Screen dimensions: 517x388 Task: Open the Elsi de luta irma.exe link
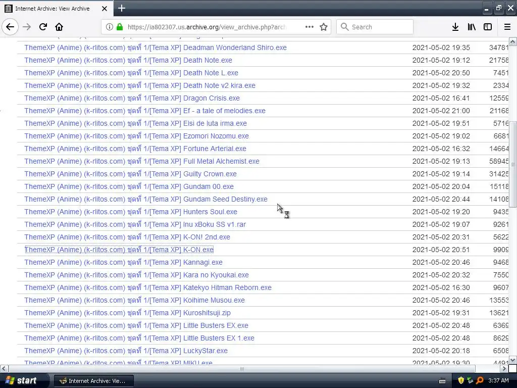pyautogui.click(x=135, y=123)
